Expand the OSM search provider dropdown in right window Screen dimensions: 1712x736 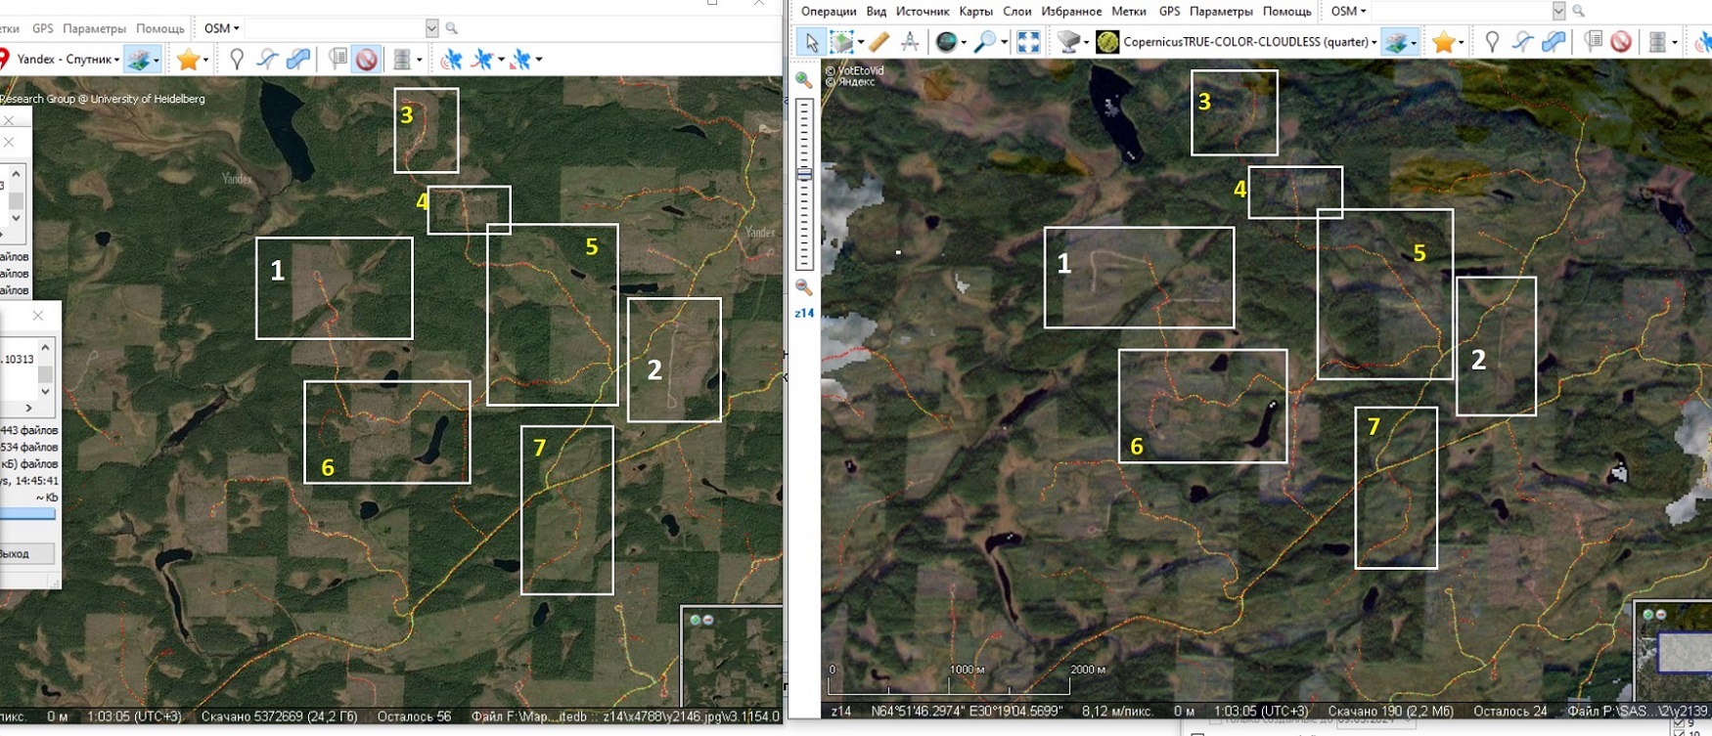[x=1348, y=11]
